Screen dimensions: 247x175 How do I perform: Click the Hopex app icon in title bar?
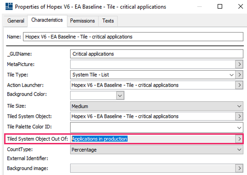pyautogui.click(x=9, y=6)
